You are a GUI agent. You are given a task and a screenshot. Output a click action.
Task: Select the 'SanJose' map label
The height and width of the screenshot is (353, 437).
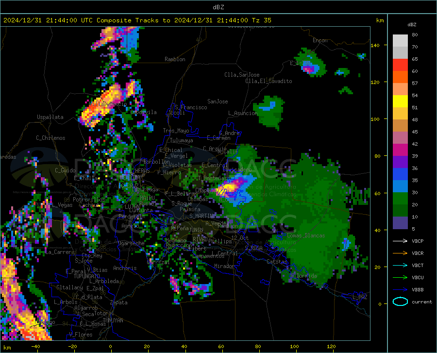pos(218,101)
